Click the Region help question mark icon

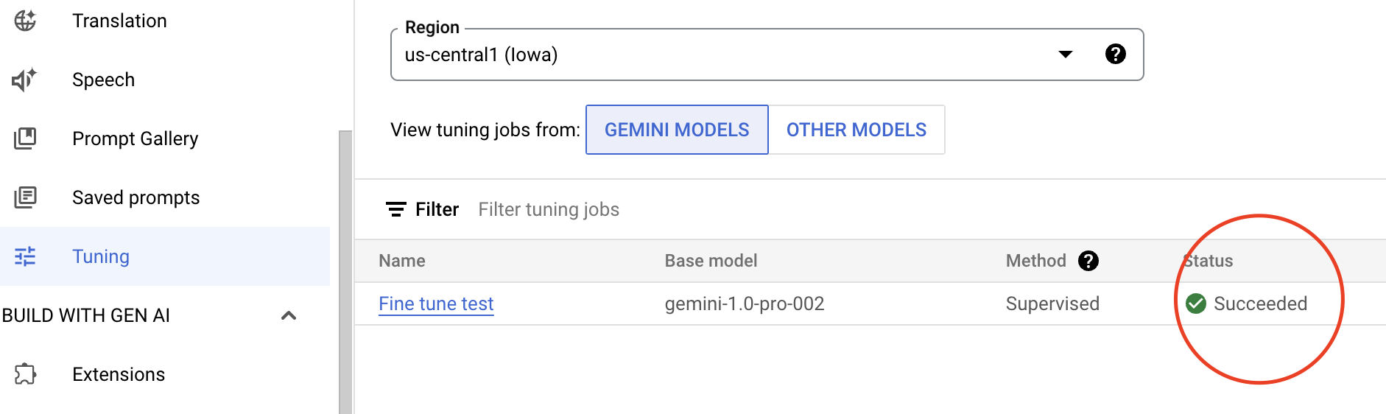[x=1116, y=54]
